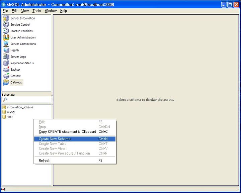Select the Server Logs icon

pos(6,57)
